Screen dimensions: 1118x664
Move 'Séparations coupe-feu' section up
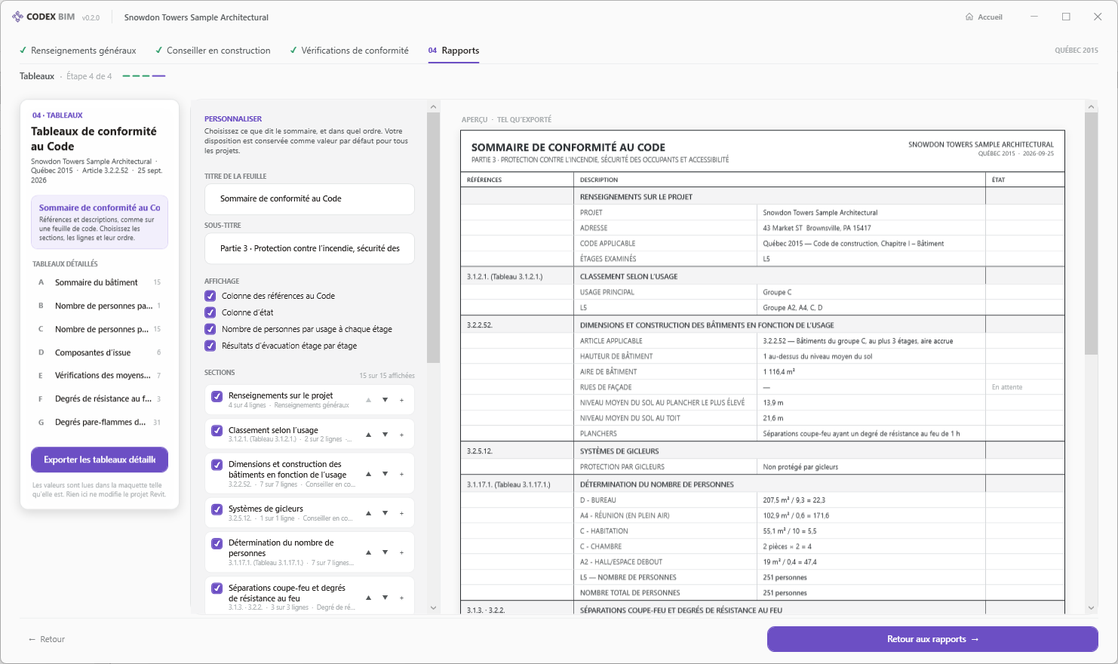pyautogui.click(x=368, y=598)
